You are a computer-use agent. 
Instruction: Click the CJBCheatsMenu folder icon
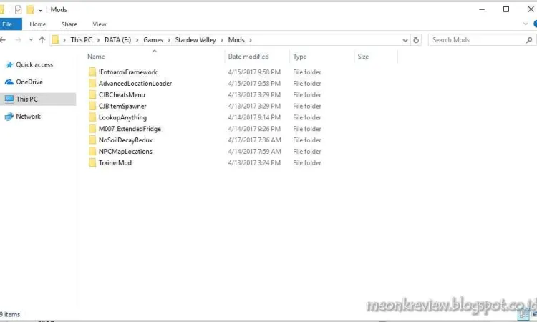[x=92, y=94]
